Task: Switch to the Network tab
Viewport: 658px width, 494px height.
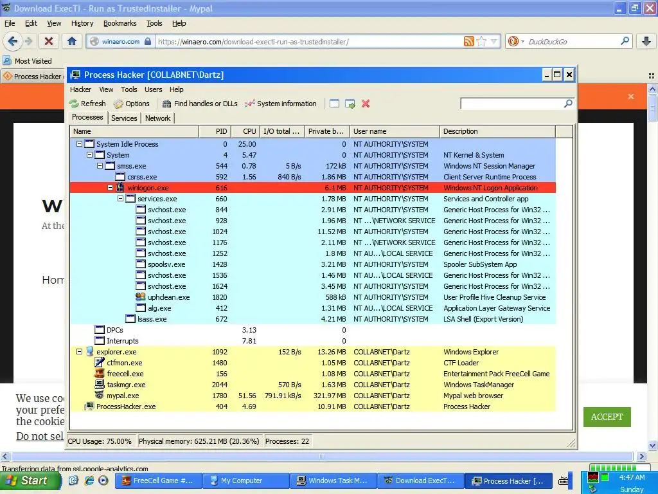Action: [158, 118]
